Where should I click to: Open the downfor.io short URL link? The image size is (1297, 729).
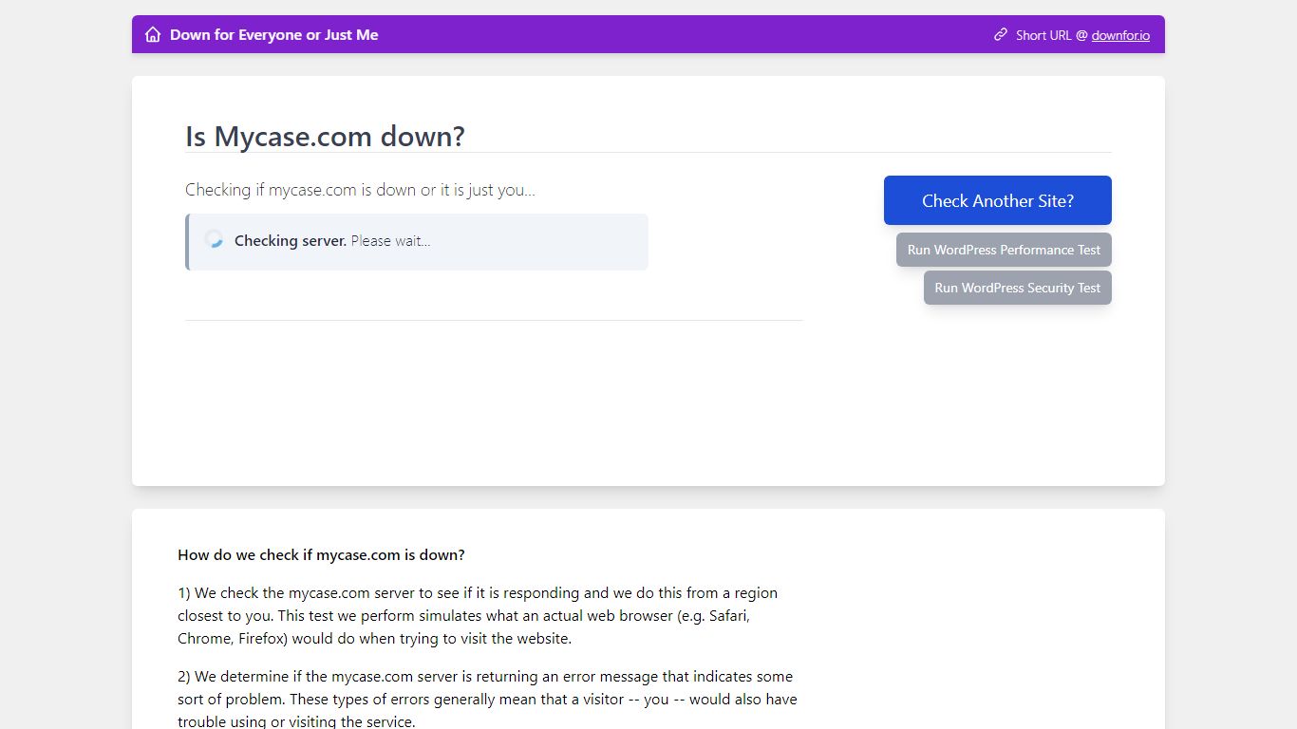tap(1120, 35)
